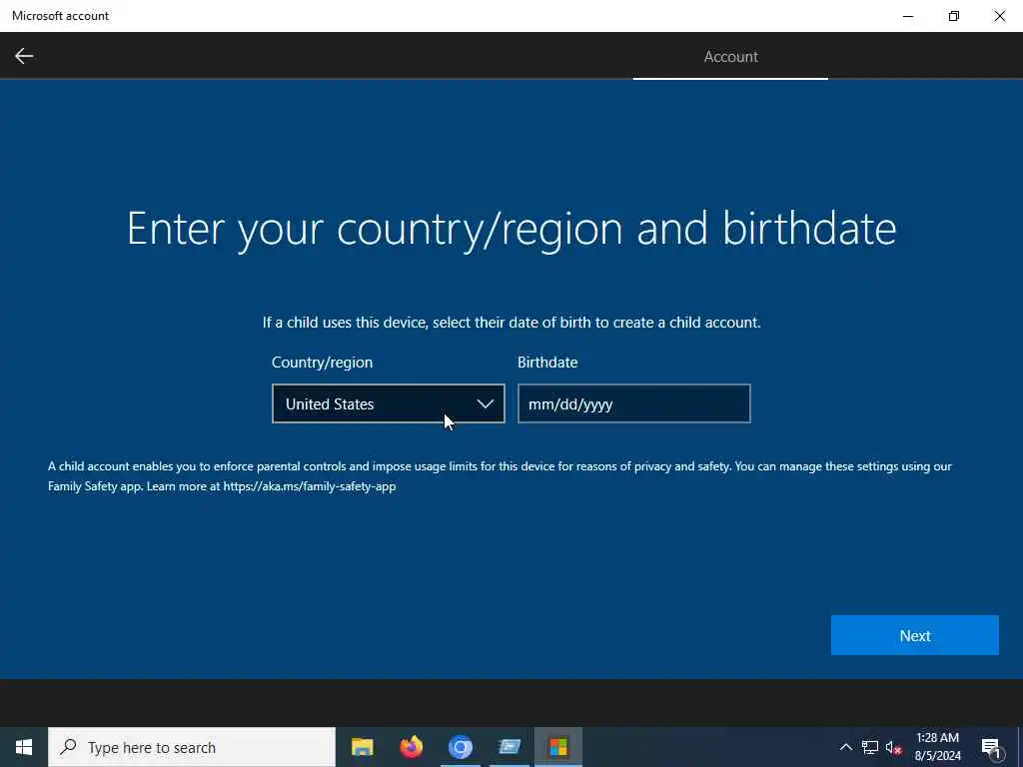Click the Birthdate label
Screen dimensions: 1023x767
click(547, 362)
